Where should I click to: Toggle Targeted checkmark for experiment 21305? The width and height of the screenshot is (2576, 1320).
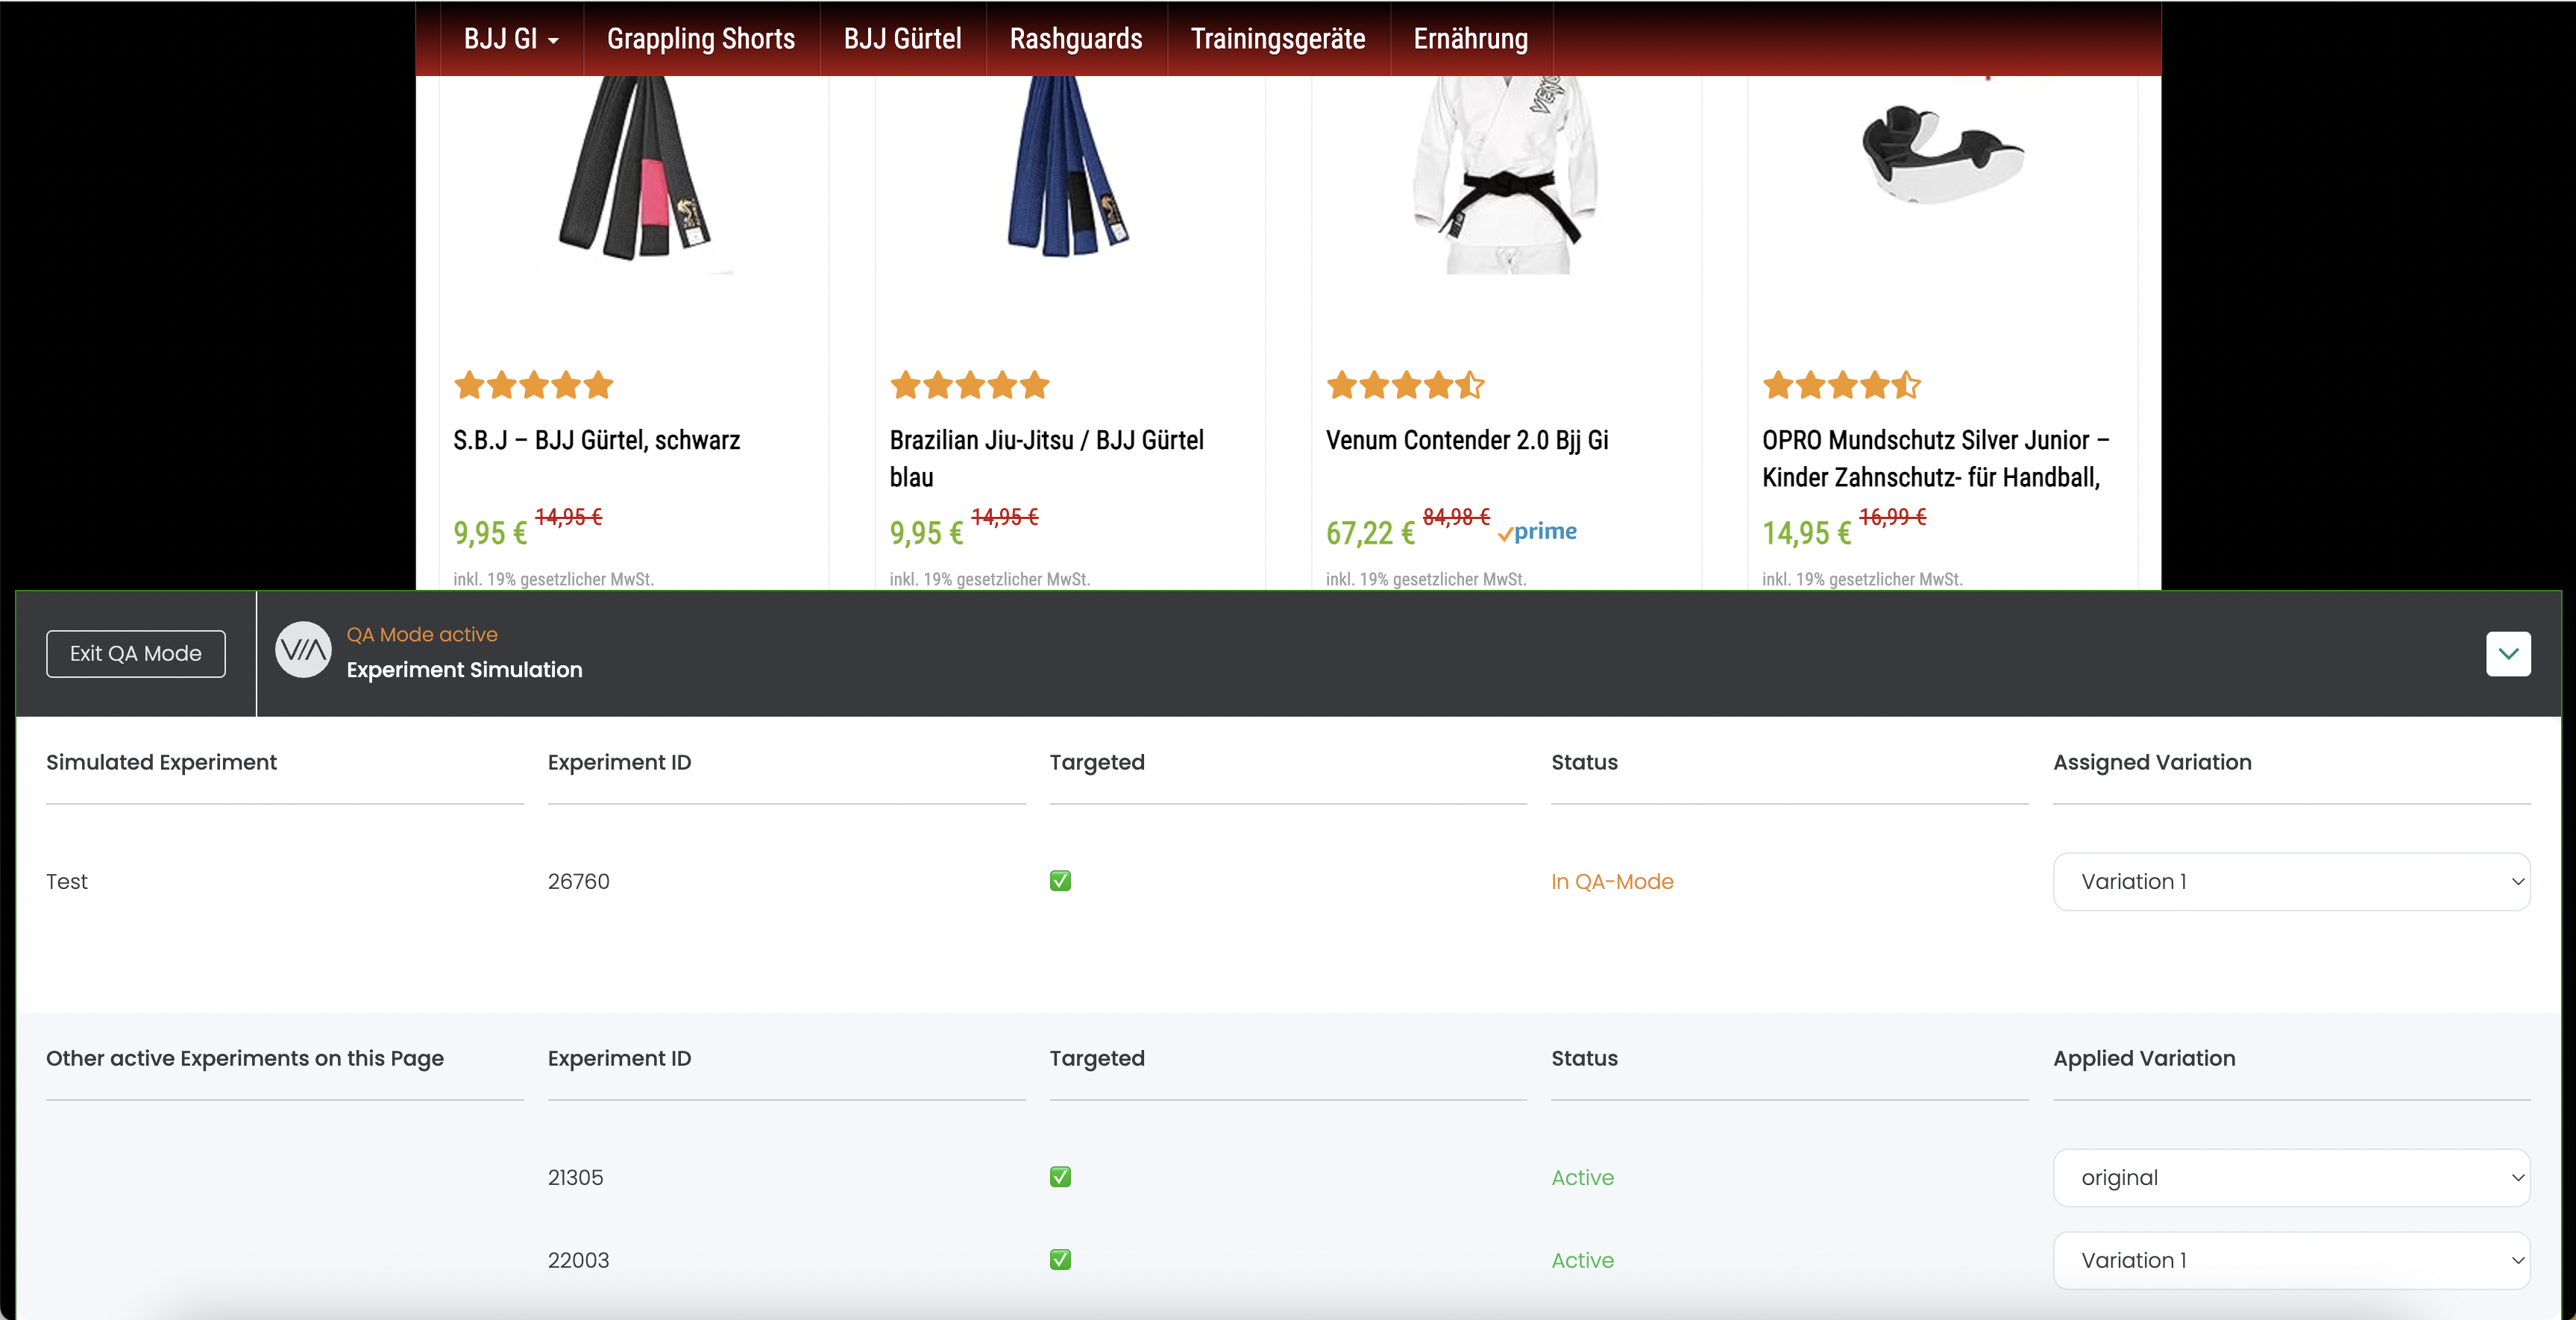click(1060, 1177)
